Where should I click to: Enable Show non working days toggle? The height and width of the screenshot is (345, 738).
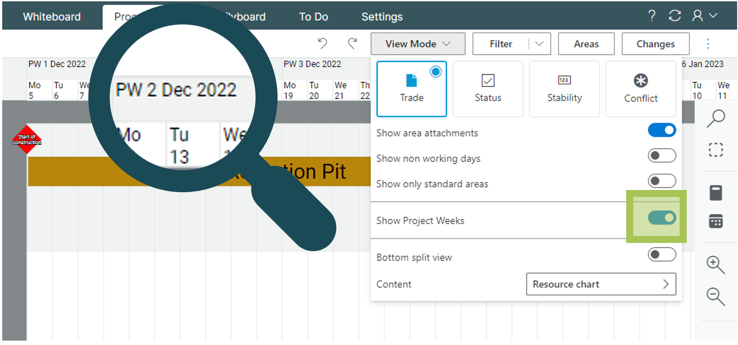click(662, 155)
